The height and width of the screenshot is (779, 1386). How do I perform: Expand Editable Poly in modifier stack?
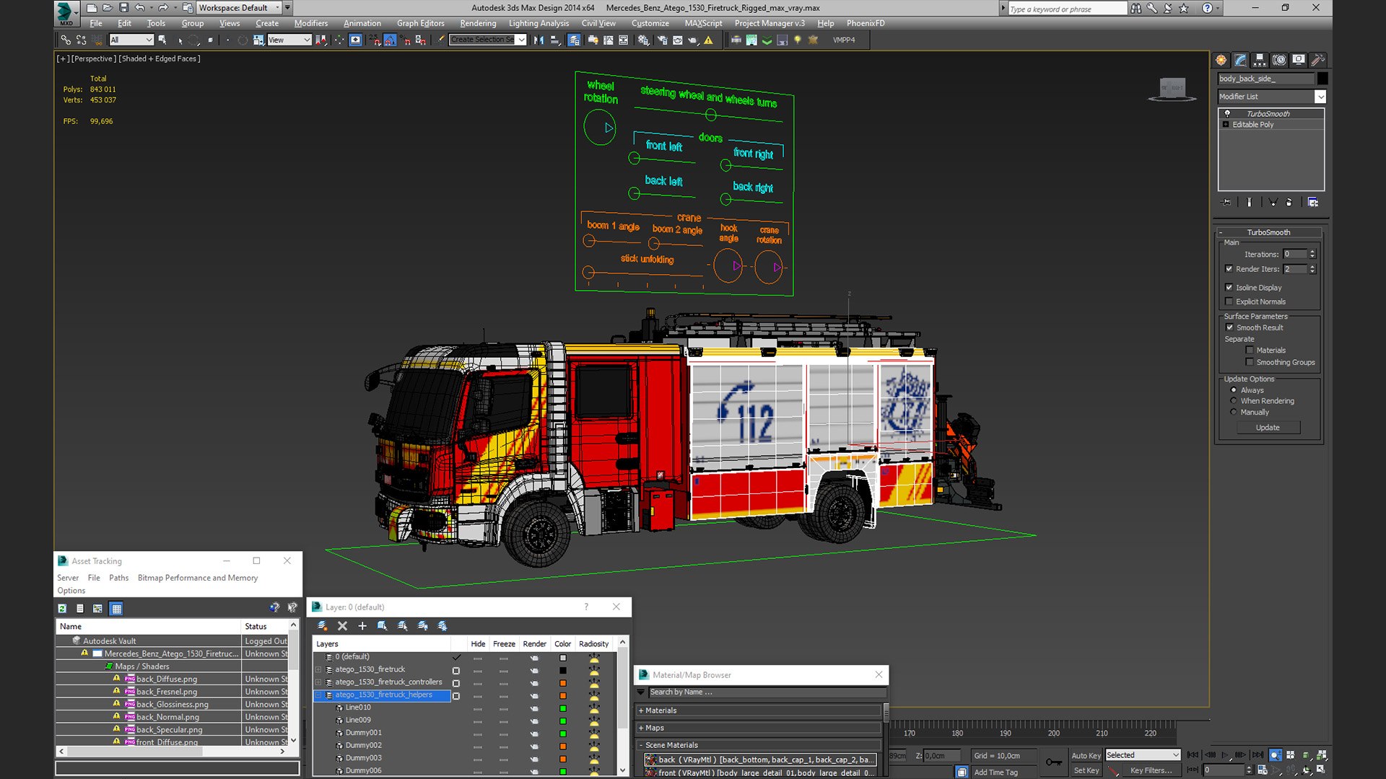(1226, 125)
